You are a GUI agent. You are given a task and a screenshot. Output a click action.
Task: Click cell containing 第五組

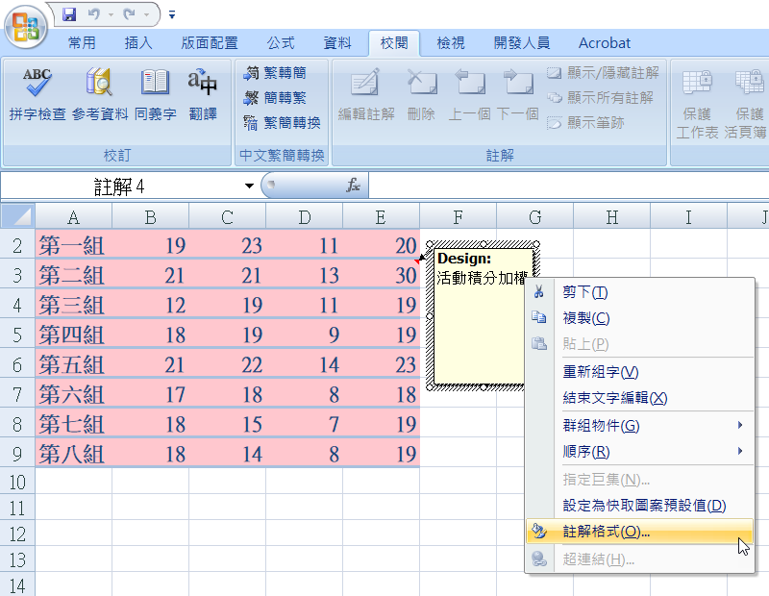pos(74,364)
